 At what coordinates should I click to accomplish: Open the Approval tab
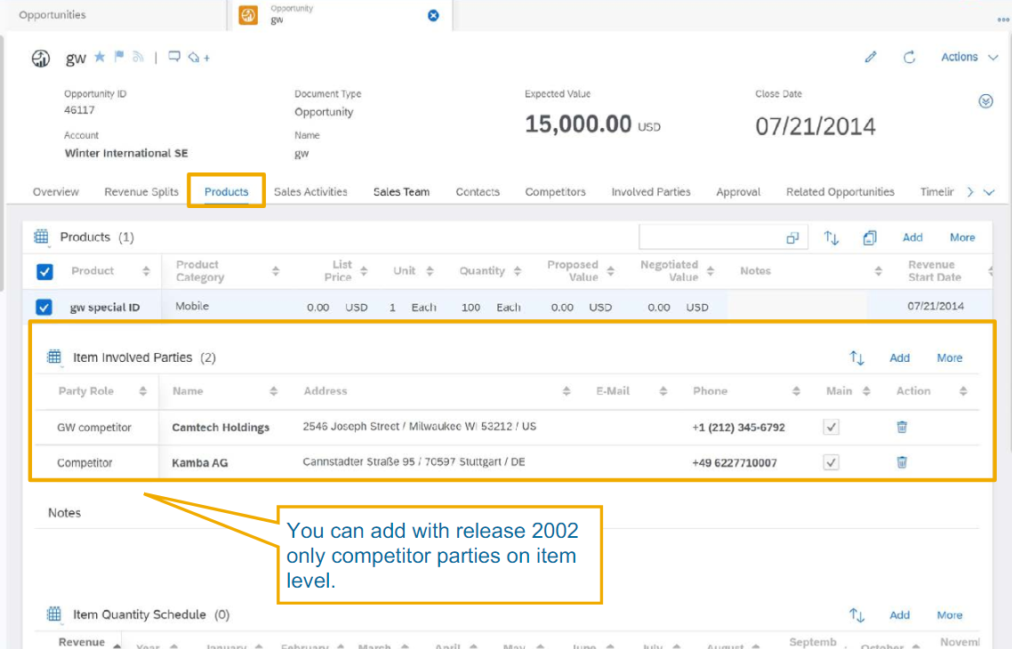pos(738,192)
